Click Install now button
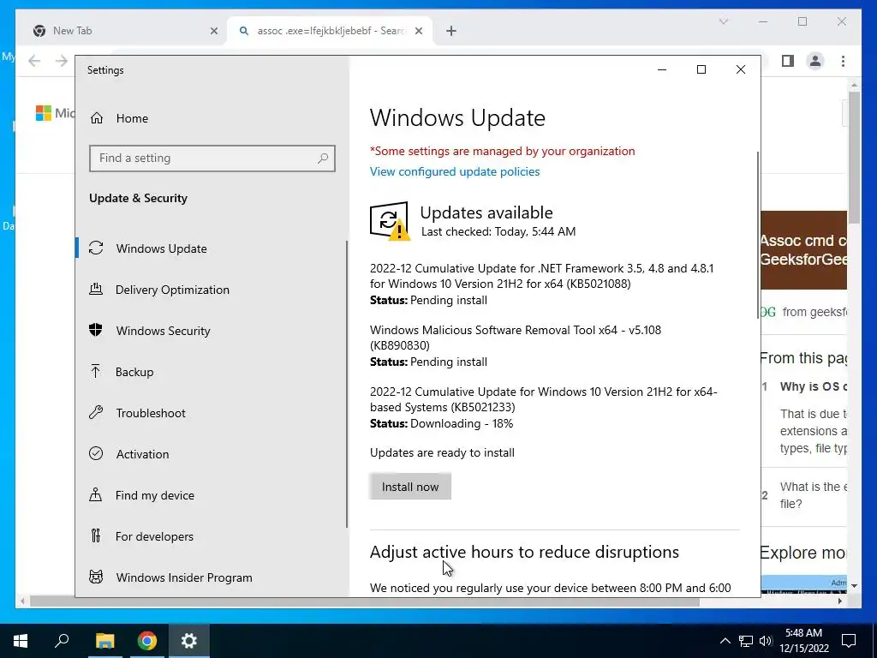This screenshot has height=658, width=877. click(410, 487)
